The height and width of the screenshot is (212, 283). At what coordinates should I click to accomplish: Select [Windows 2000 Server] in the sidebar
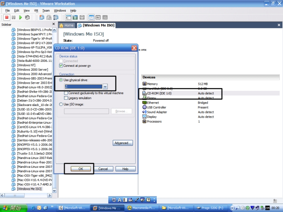33,69
